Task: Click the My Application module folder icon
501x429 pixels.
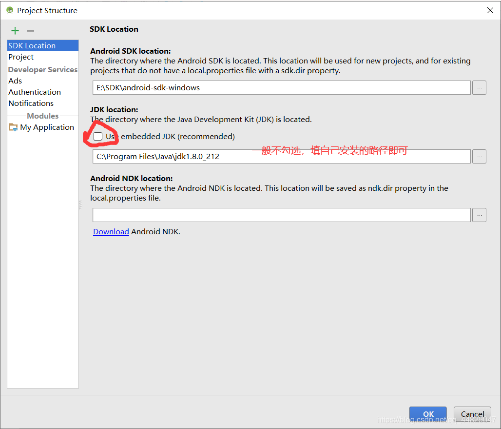Action: pos(13,127)
